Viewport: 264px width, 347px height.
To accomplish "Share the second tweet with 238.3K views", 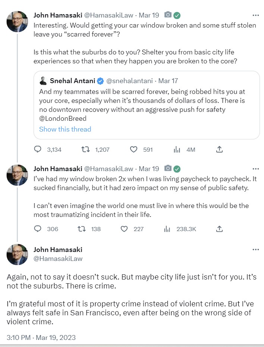I will (220, 229).
